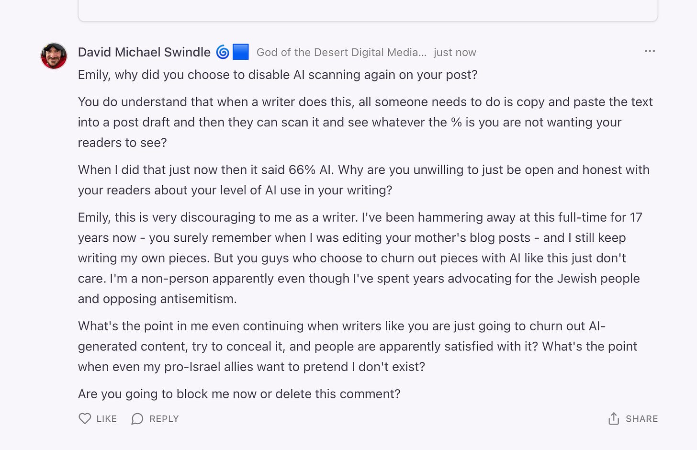Open the three-dot comment options menu
697x450 pixels.
[x=650, y=51]
